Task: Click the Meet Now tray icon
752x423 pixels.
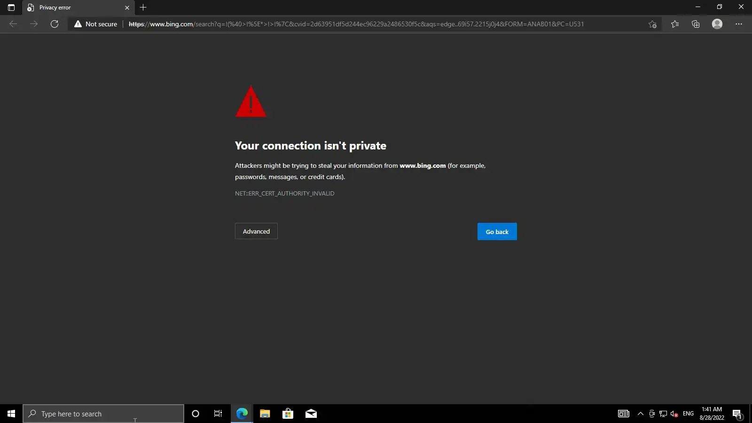Action: [x=652, y=414]
